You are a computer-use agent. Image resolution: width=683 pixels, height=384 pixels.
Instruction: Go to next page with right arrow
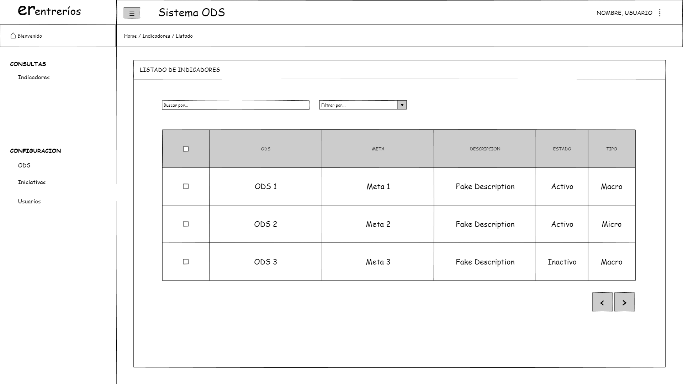point(624,302)
